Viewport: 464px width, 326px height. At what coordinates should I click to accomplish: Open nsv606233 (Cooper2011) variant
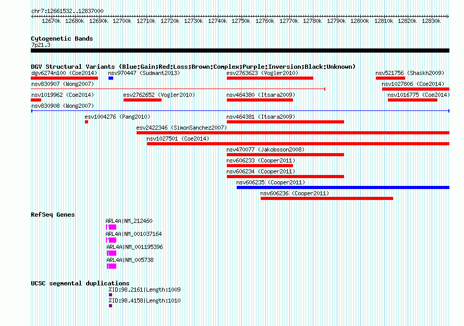tap(261, 160)
